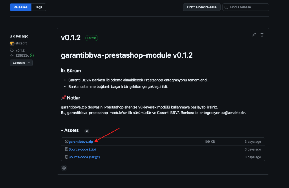Image resolution: width=289 pixels, height=188 pixels.
Task: Open the eticsoft author profile link
Action: tap(21, 44)
